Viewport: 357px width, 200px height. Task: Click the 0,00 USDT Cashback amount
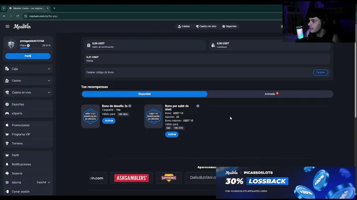click(223, 43)
